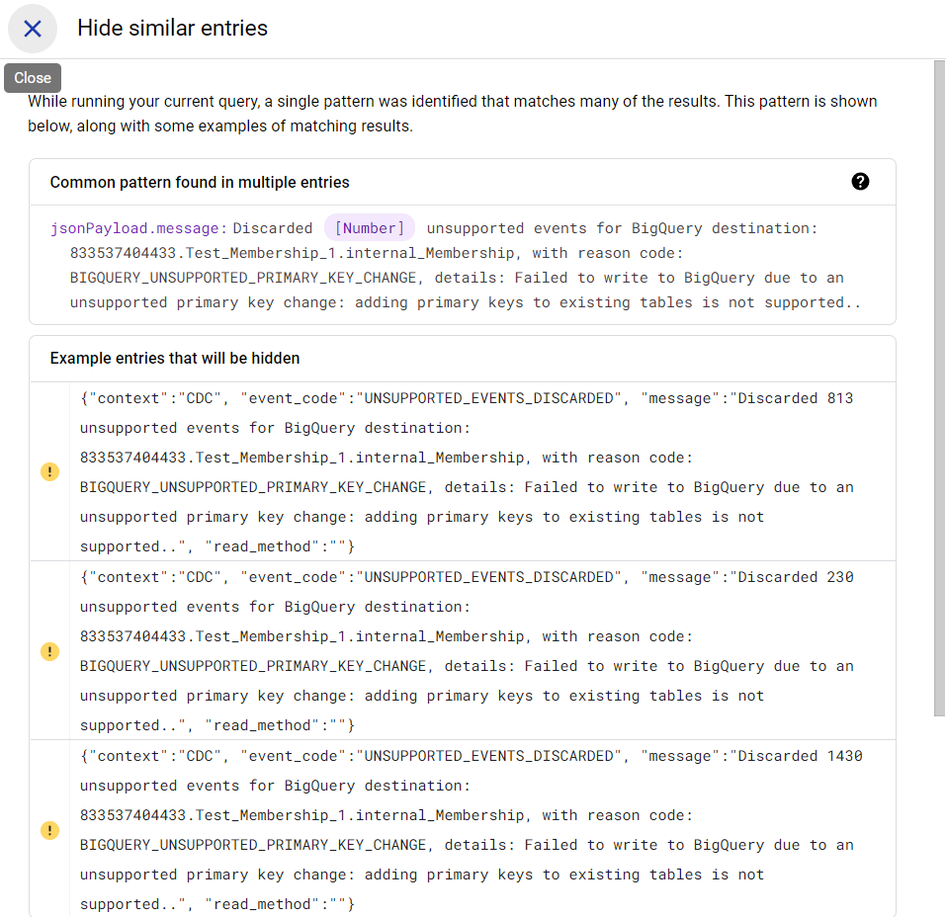Image resolution: width=946 pixels, height=917 pixels.
Task: Select the example entry with Discarded 1430
Action: tap(467, 830)
